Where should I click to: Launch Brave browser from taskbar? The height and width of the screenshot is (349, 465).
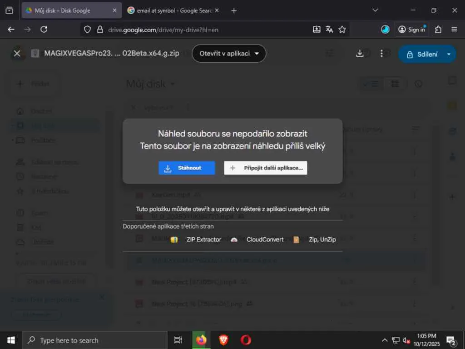coord(223,340)
